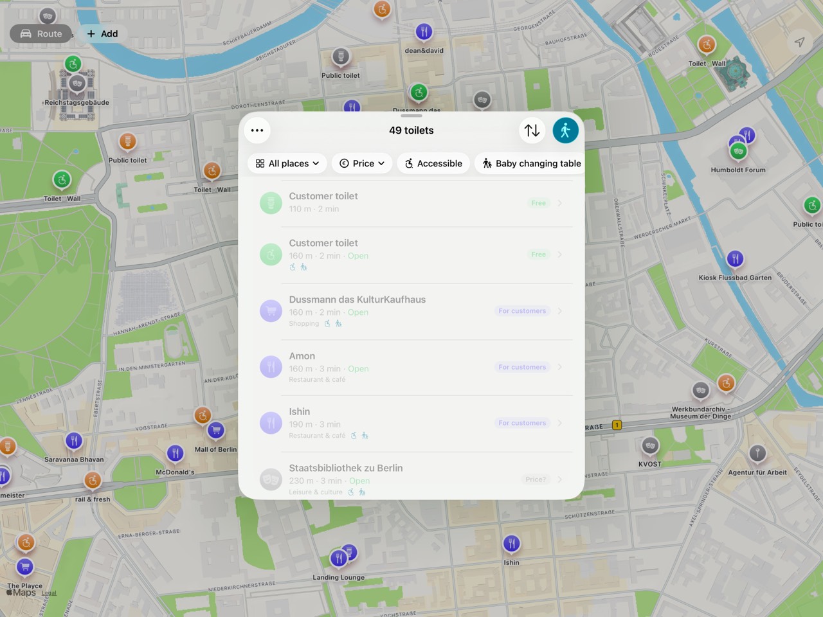
Task: Click the 49 toilets heading
Action: click(x=411, y=130)
